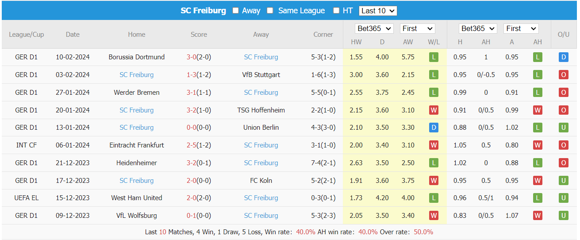Click the blue D result badge in the Union Berlin row

pos(434,128)
